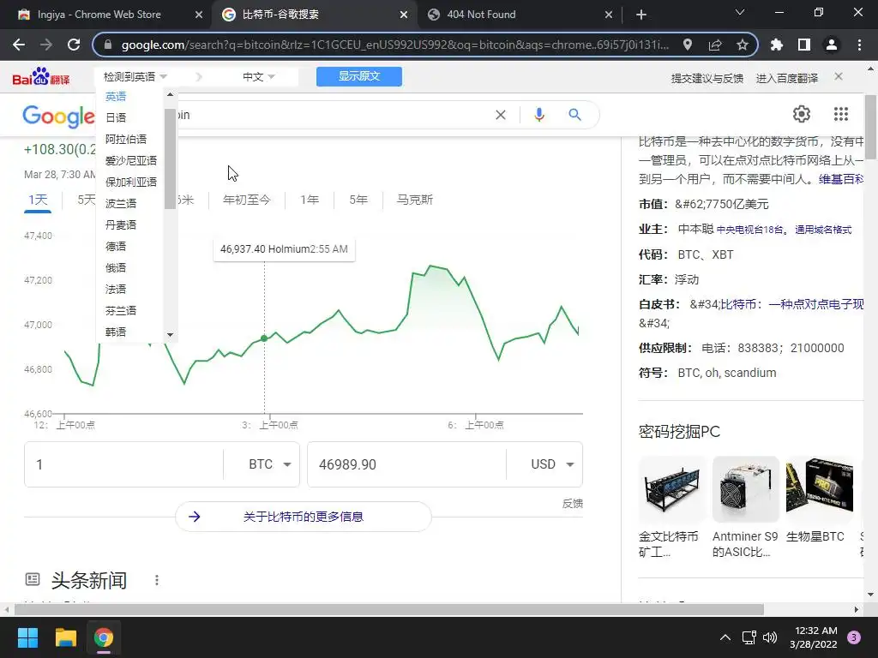This screenshot has width=878, height=658.
Task: Open a new browser tab
Action: 641,15
